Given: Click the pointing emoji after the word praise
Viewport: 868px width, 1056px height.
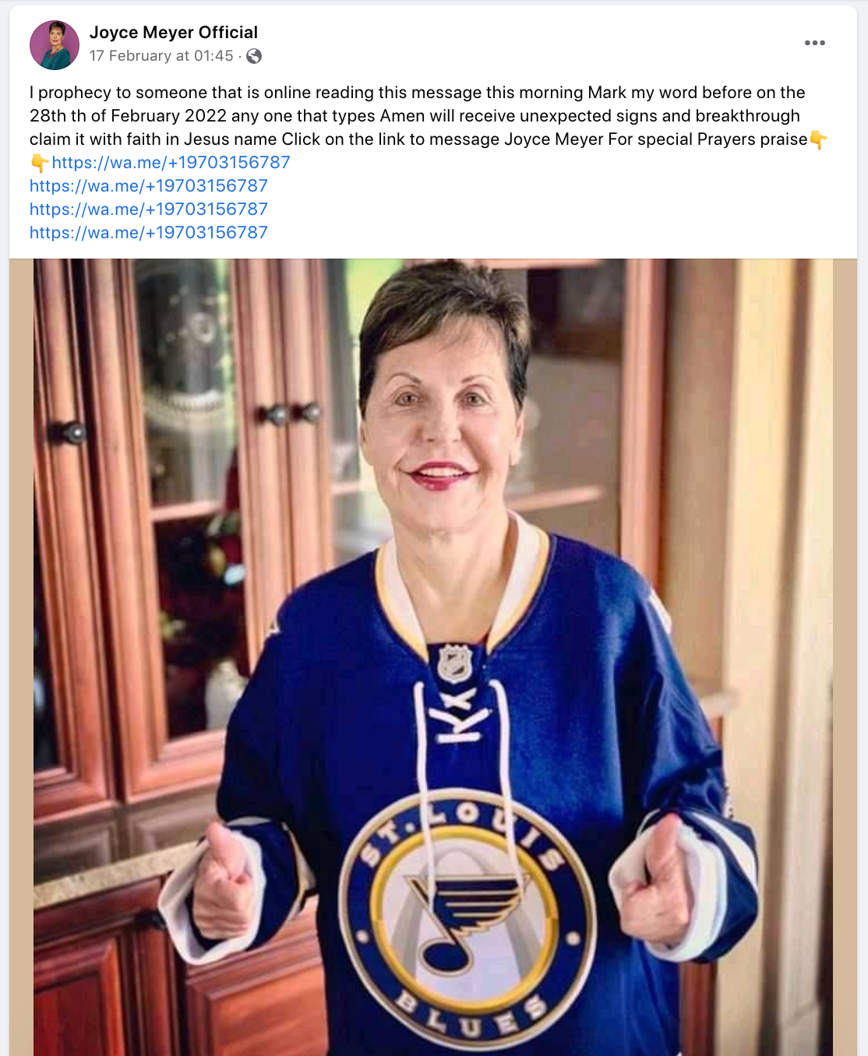Looking at the screenshot, I should (818, 139).
